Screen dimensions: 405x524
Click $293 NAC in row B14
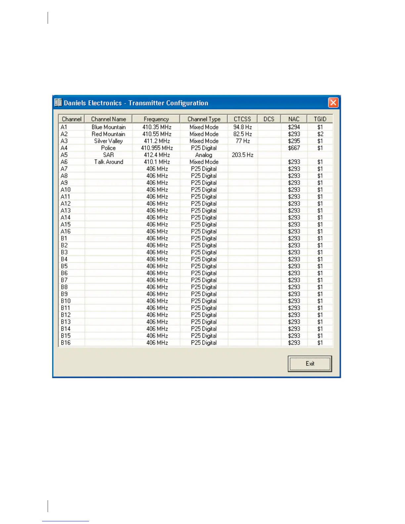pos(294,328)
